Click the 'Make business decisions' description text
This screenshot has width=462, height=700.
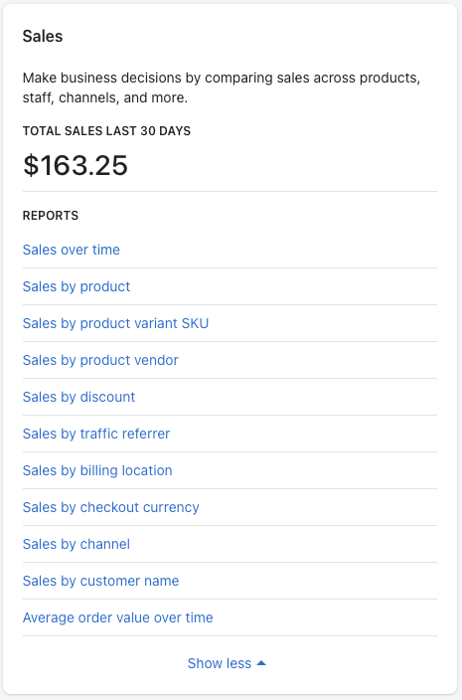point(222,87)
